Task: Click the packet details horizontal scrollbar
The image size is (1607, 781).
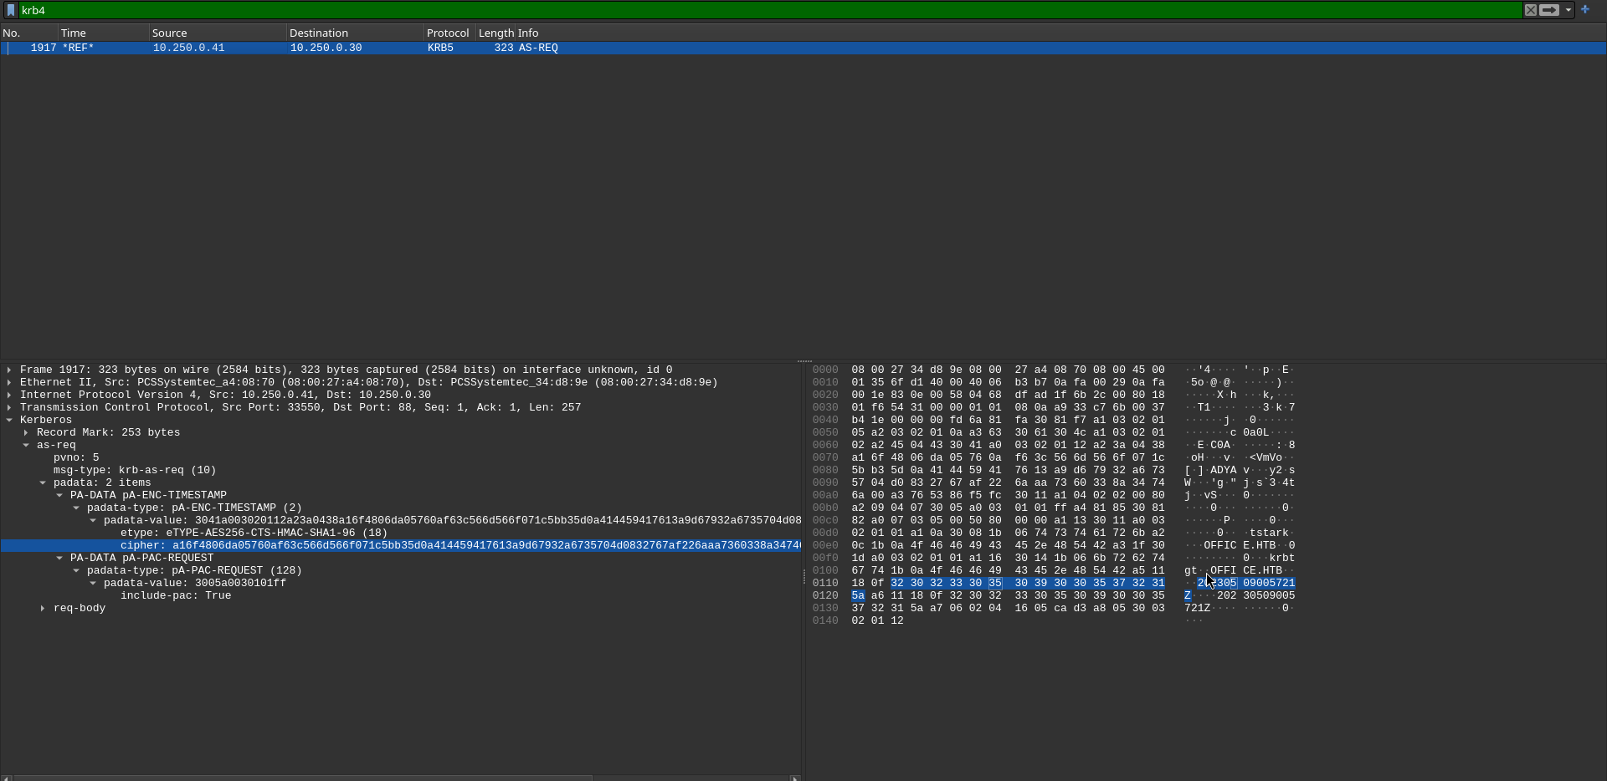Action: (303, 778)
